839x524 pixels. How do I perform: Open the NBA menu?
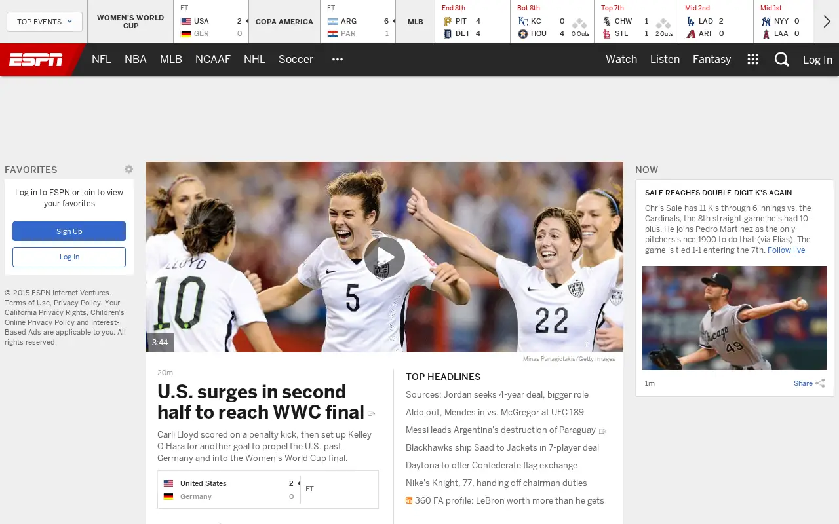[136, 60]
